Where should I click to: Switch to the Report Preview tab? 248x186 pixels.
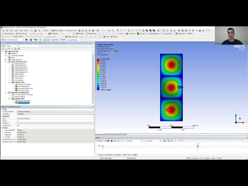point(121,134)
